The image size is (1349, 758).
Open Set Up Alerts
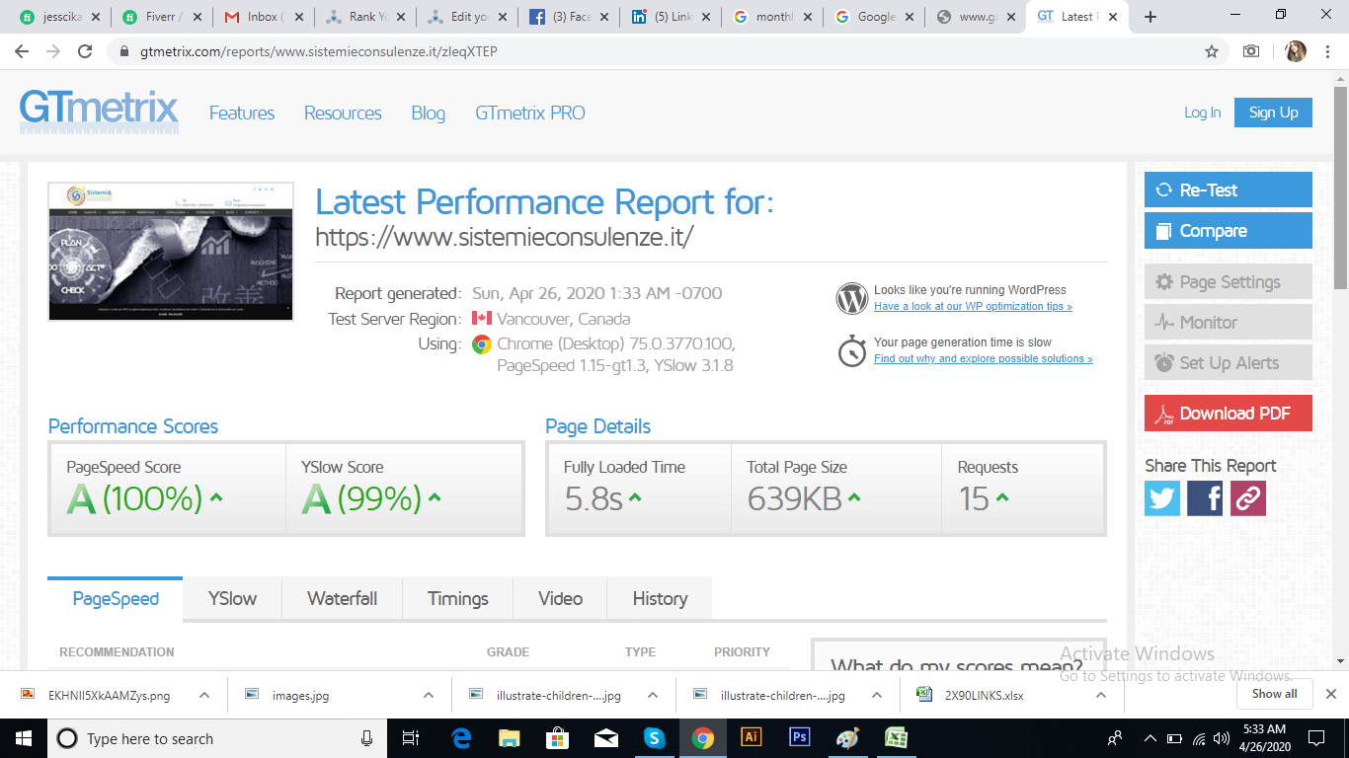pyautogui.click(x=1228, y=362)
